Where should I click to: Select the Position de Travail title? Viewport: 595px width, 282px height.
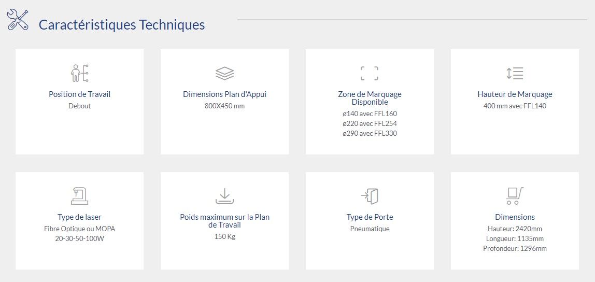(79, 94)
